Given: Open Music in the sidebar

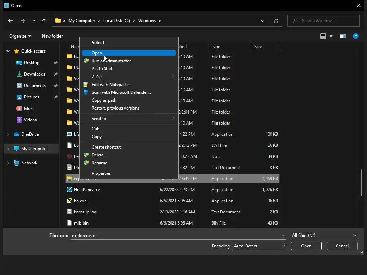Looking at the screenshot, I should pyautogui.click(x=30, y=108).
